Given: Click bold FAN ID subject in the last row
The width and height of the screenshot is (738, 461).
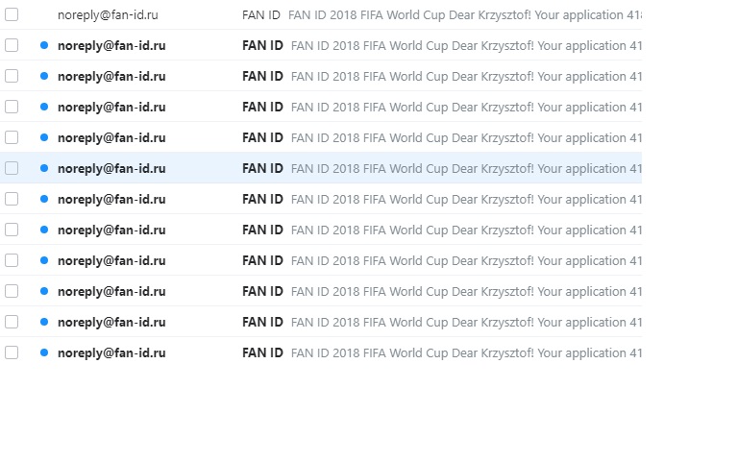Looking at the screenshot, I should pos(262,352).
